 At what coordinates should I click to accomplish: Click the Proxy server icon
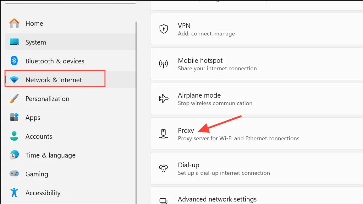click(163, 134)
